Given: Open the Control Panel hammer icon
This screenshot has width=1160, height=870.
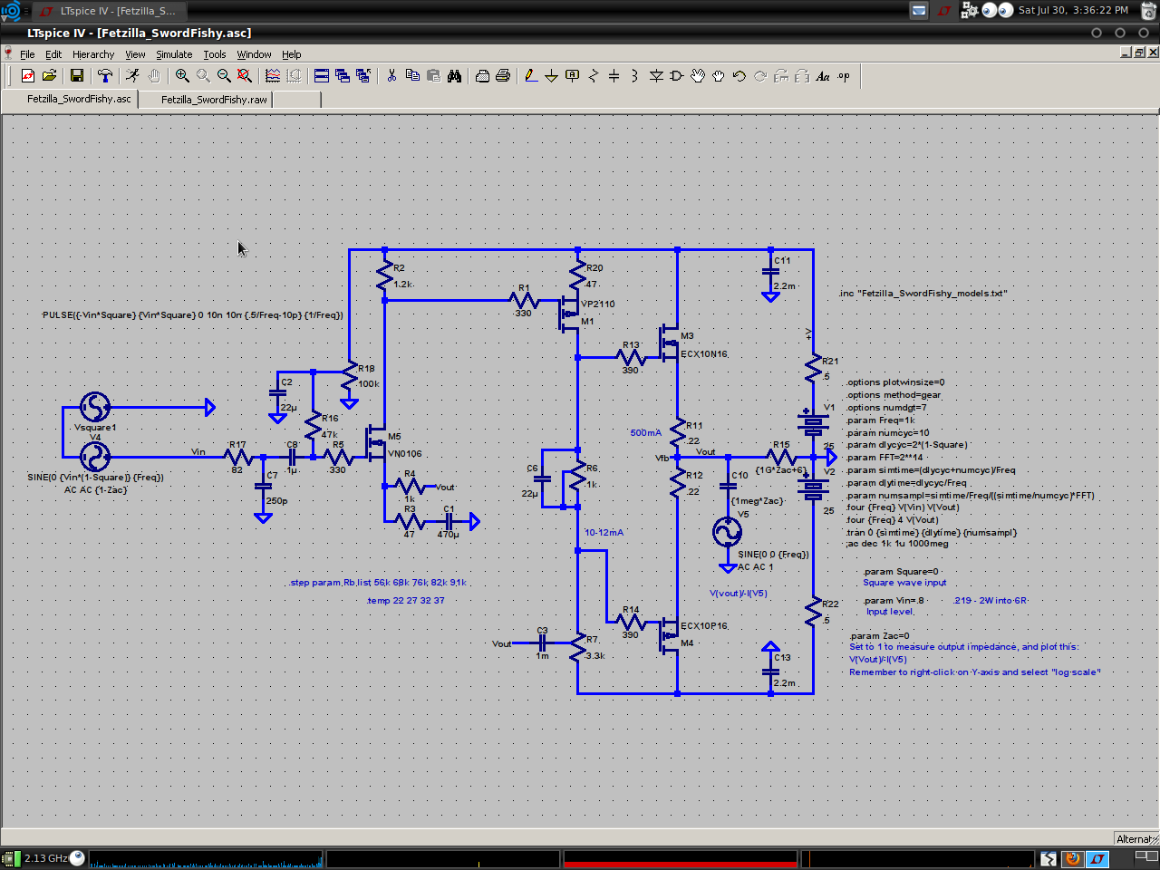Looking at the screenshot, I should (105, 76).
